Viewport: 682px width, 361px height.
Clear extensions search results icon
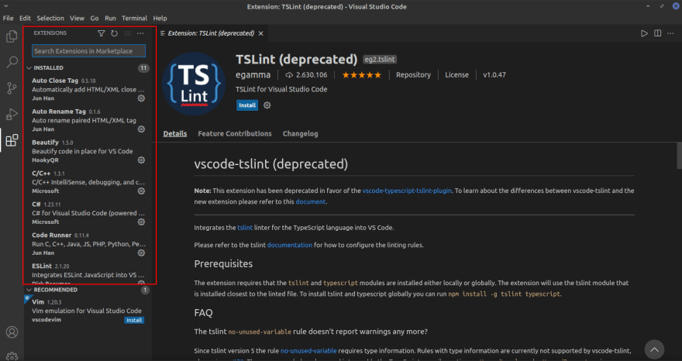[x=127, y=33]
